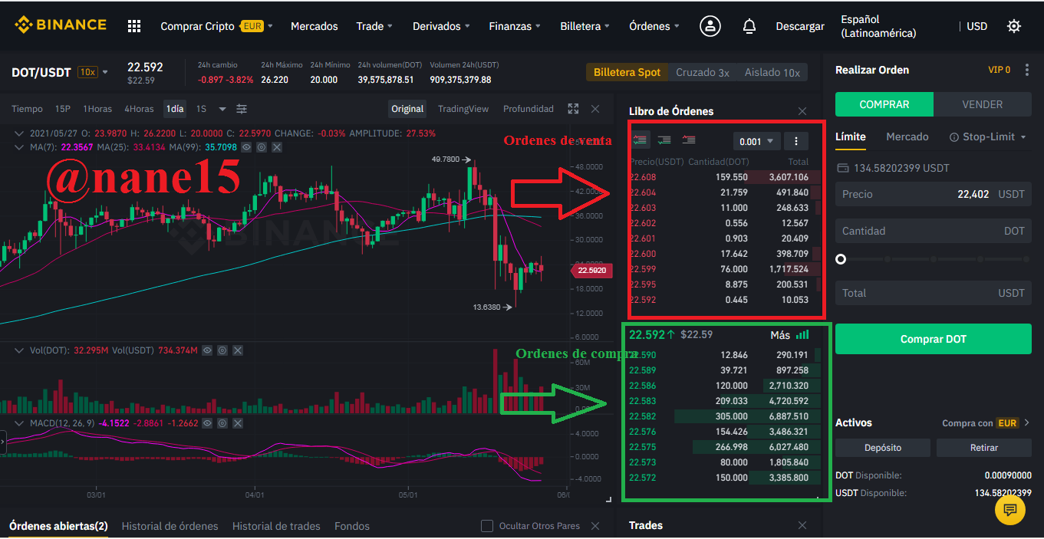Remove the MA indicator
The width and height of the screenshot is (1044, 539).
click(277, 147)
